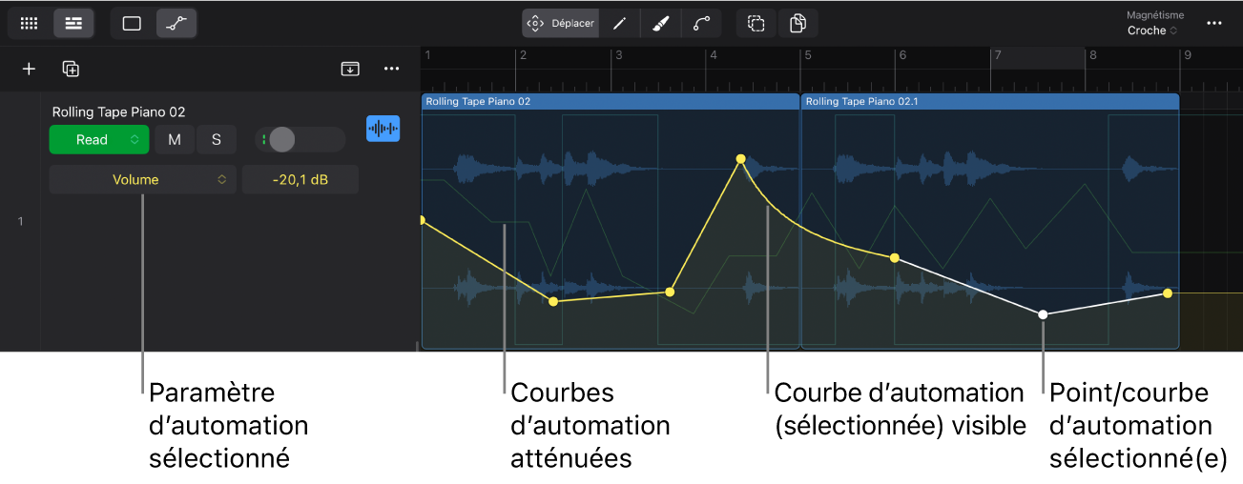
Task: Select the pencil tool
Action: coord(619,23)
